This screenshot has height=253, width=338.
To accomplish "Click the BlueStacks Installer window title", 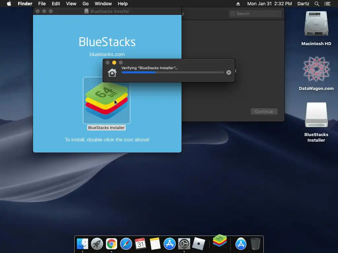I will click(110, 12).
